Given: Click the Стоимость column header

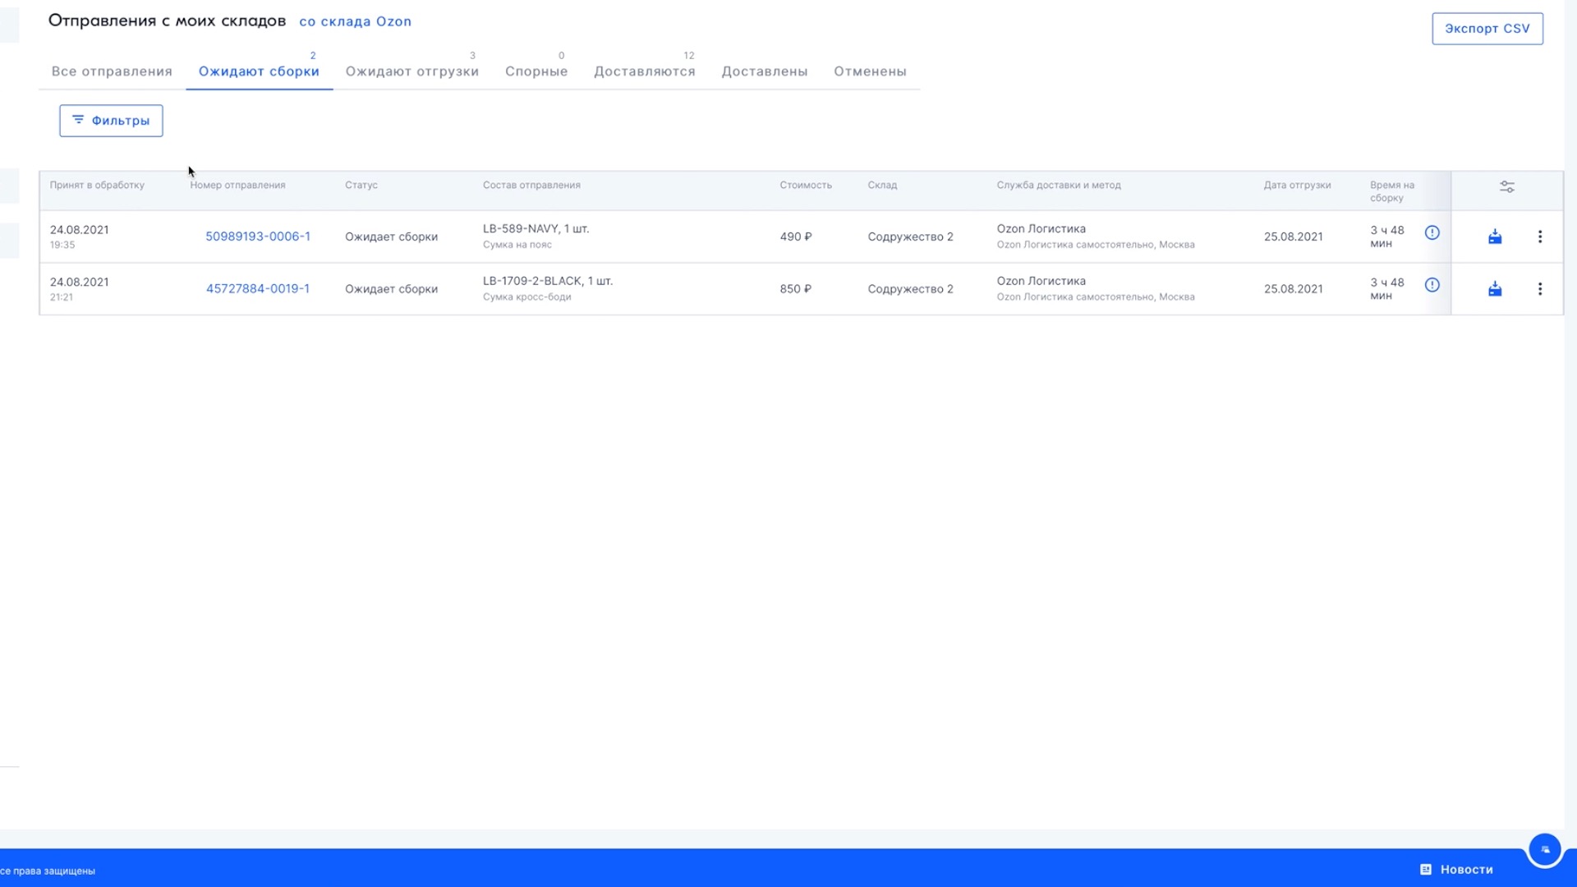Looking at the screenshot, I should pos(806,185).
